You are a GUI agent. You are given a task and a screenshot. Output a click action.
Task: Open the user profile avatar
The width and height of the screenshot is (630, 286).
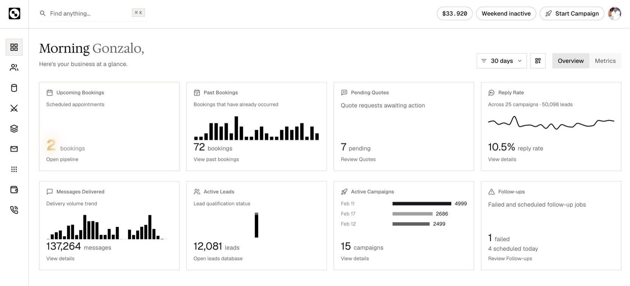pyautogui.click(x=615, y=14)
